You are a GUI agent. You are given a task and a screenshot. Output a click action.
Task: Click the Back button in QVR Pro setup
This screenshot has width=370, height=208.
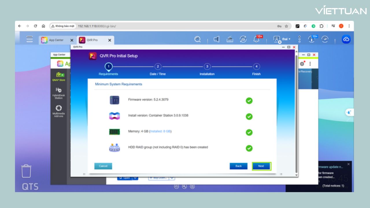tap(238, 166)
